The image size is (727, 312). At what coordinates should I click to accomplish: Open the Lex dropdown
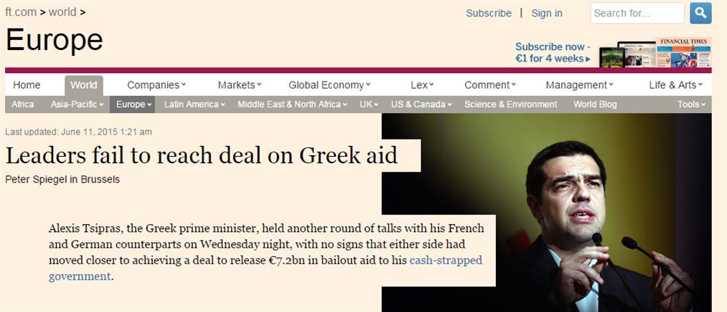(423, 85)
